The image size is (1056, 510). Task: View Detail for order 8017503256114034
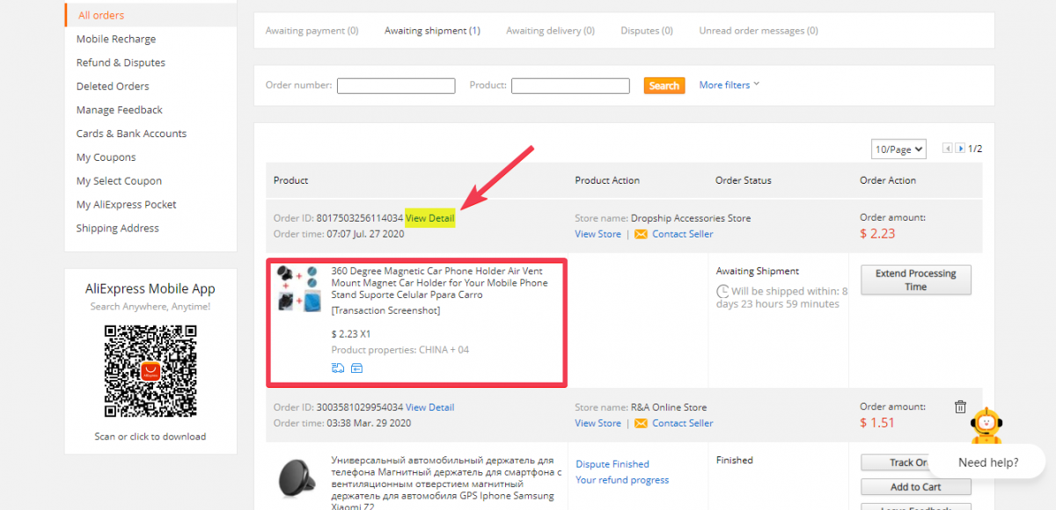[x=429, y=218]
